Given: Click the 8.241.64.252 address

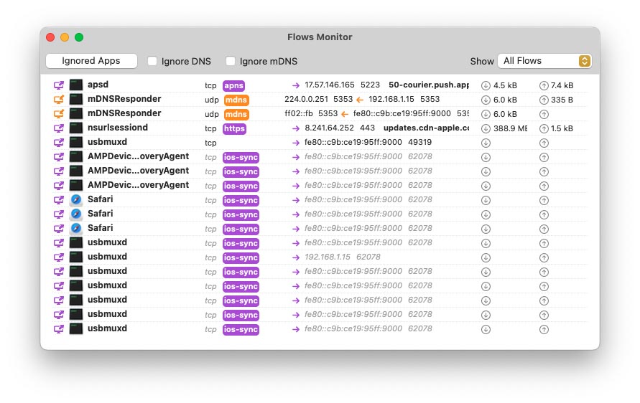Looking at the screenshot, I should pos(330,128).
